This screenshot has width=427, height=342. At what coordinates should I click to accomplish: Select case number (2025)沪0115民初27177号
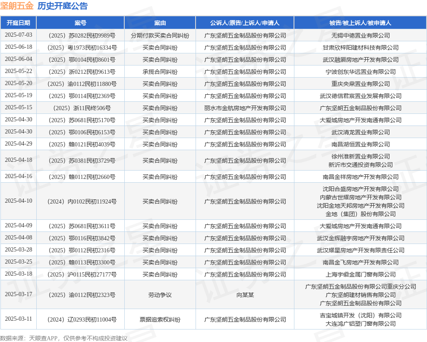[80, 274]
